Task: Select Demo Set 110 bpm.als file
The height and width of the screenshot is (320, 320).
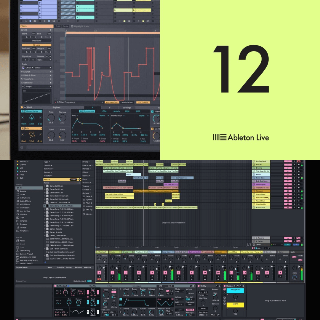Action: [x=57, y=196]
